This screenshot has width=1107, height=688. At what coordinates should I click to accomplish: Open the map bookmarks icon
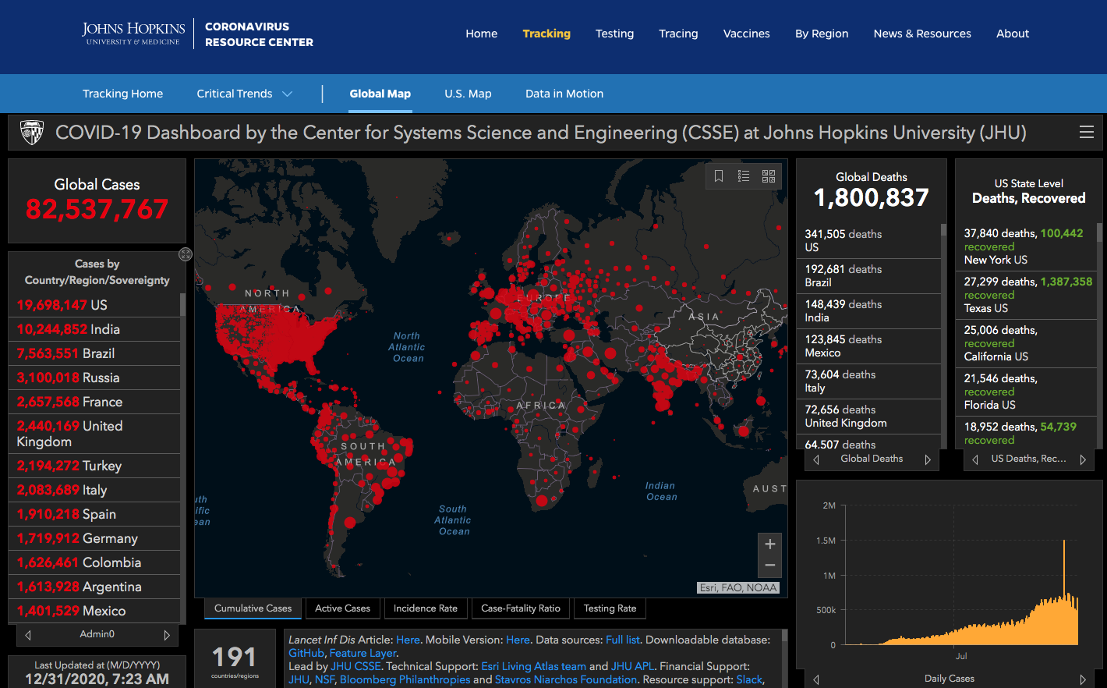719,176
